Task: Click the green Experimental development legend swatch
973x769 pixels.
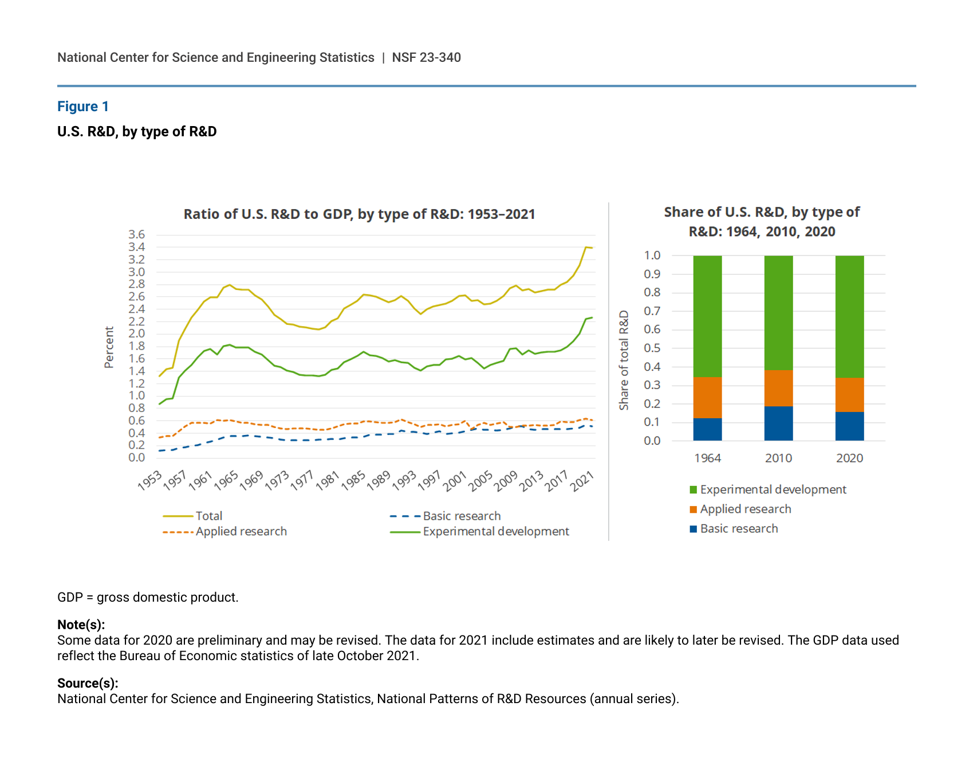Action: (693, 490)
